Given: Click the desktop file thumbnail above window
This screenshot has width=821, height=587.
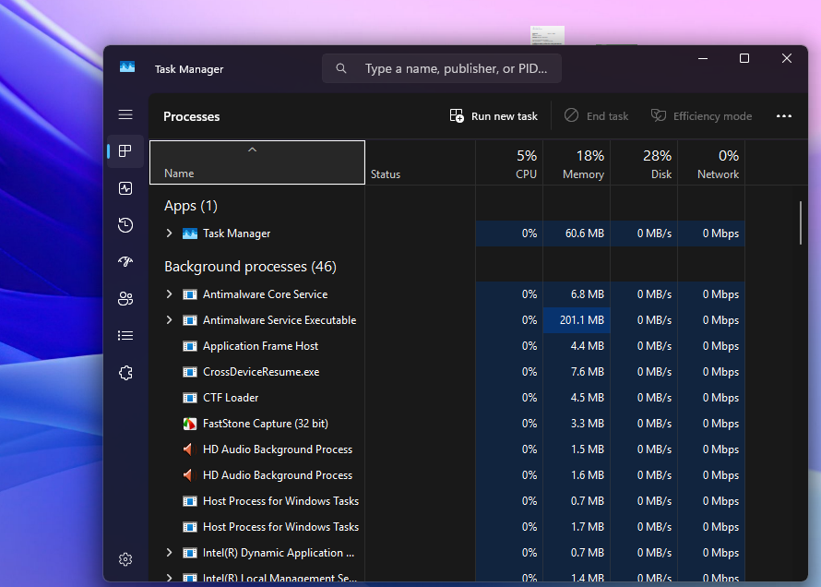Looking at the screenshot, I should (547, 35).
